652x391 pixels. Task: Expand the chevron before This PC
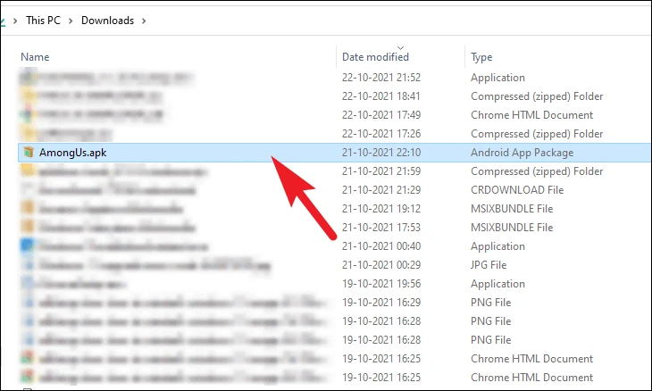pos(15,21)
